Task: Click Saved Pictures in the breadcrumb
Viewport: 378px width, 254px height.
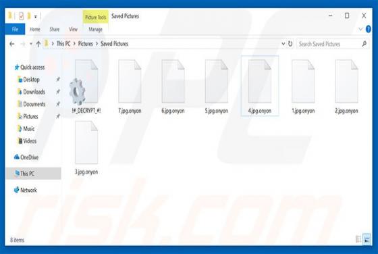Action: tap(115, 44)
